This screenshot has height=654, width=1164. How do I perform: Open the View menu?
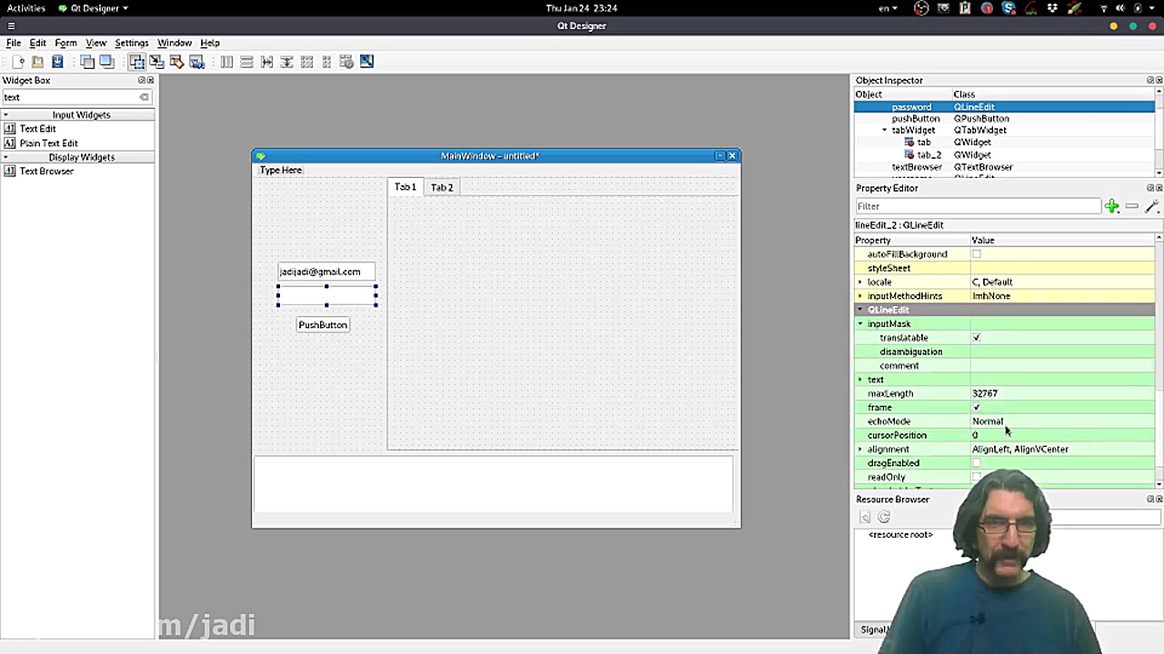pos(95,43)
